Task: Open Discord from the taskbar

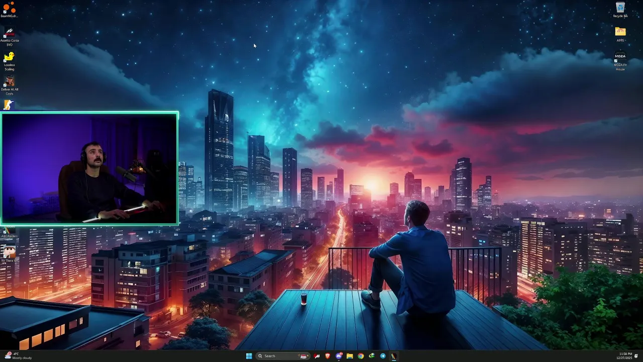Action: [339, 356]
